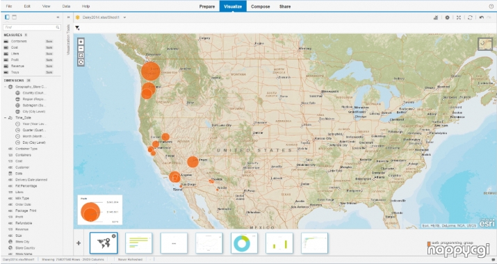
Task: Open the Compose tab
Action: 260,6
